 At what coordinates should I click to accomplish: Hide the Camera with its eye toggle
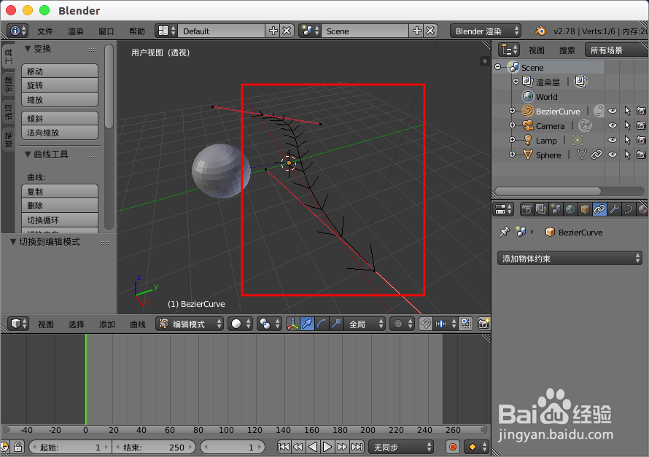coord(611,125)
